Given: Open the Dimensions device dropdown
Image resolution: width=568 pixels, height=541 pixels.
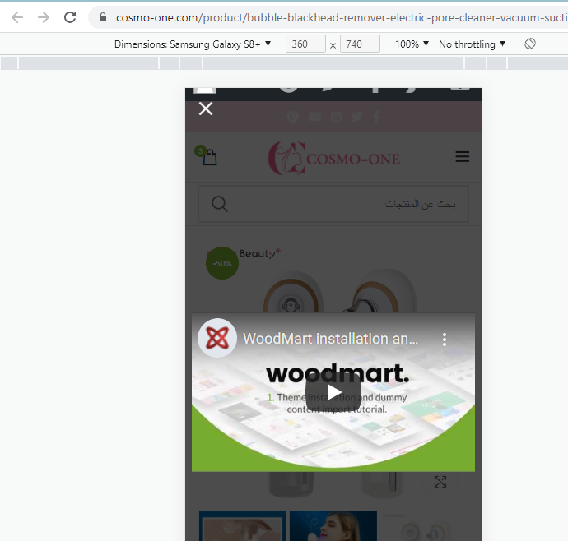Looking at the screenshot, I should pos(193,44).
